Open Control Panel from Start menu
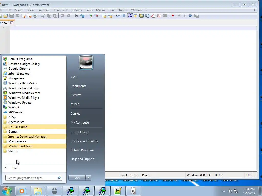262x196 pixels. [x=80, y=132]
